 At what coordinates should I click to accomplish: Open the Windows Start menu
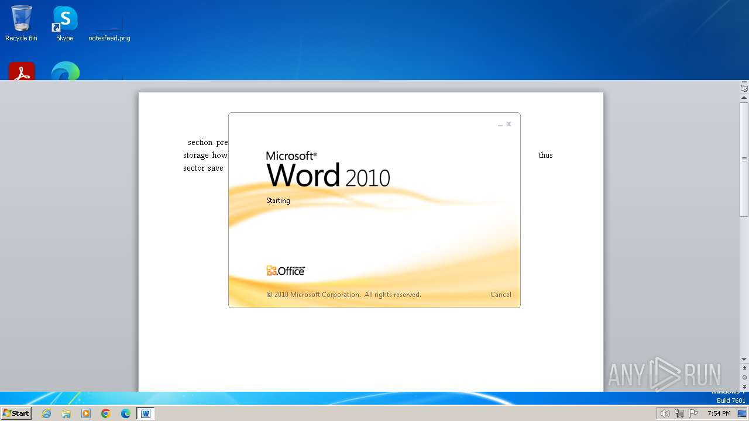pos(16,413)
